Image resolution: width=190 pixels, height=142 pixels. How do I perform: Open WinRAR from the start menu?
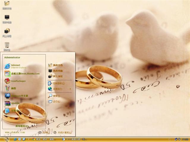[12, 103]
